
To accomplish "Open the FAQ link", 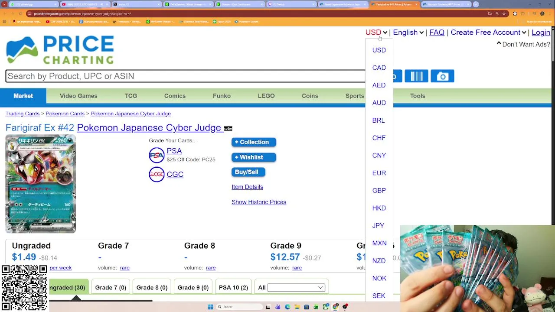I will (x=437, y=32).
